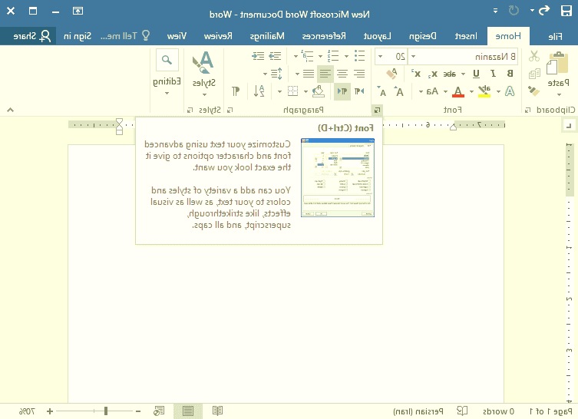The image size is (578, 419).
Task: Switch to the Review tab
Action: [218, 36]
